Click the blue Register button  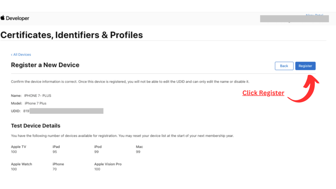point(305,66)
